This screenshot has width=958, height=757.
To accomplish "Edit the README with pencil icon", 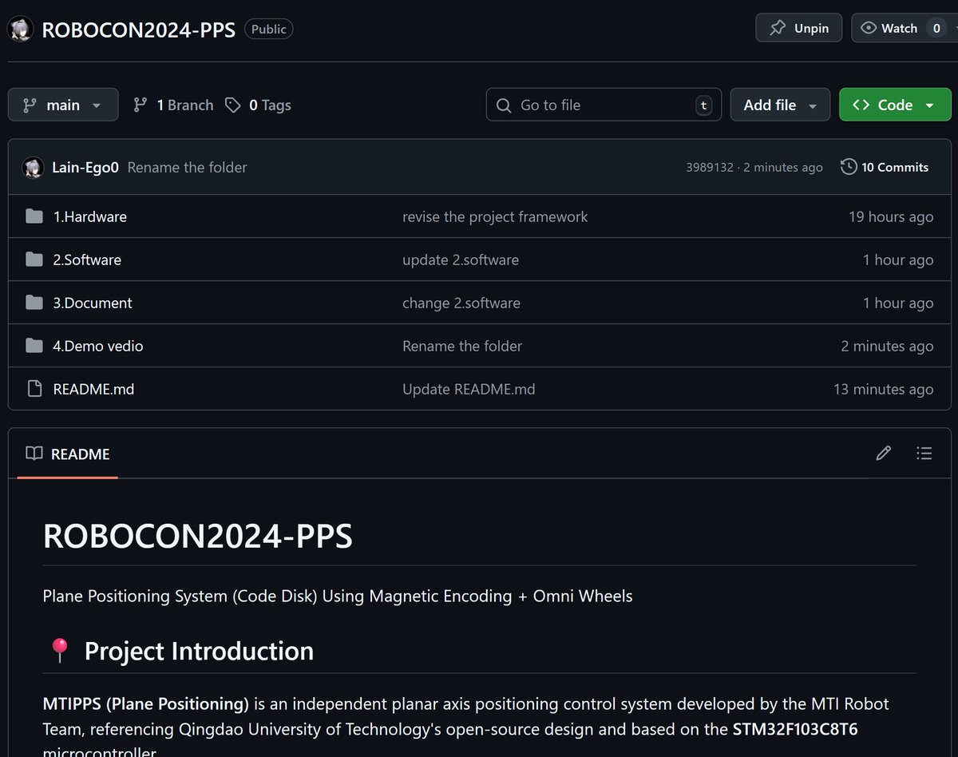I will (883, 454).
